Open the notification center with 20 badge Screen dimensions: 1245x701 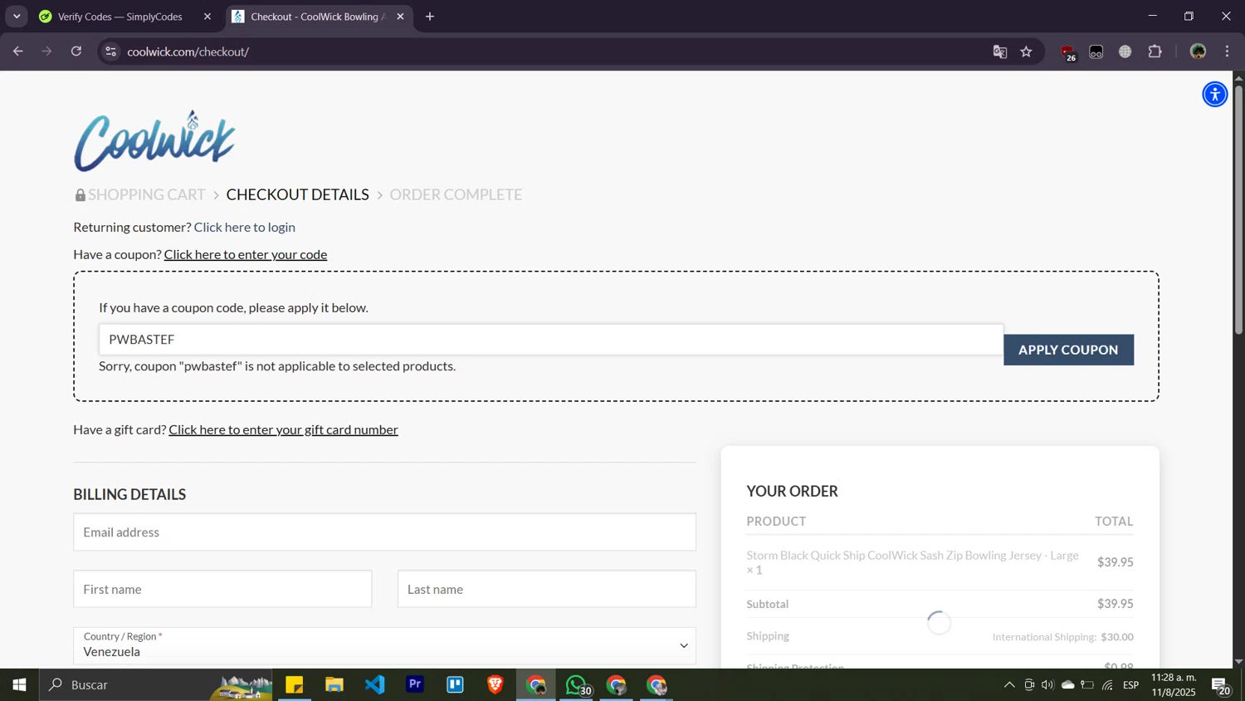coord(1221,686)
